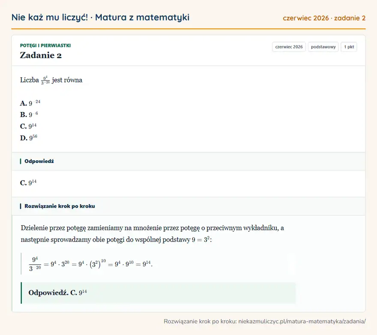377x335 pixels.
Task: Click the 'Rozwiązanie krok po kroku' section header
Action: [x=188, y=206]
